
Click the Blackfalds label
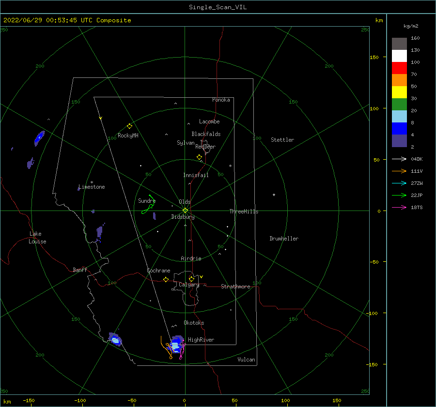206,134
